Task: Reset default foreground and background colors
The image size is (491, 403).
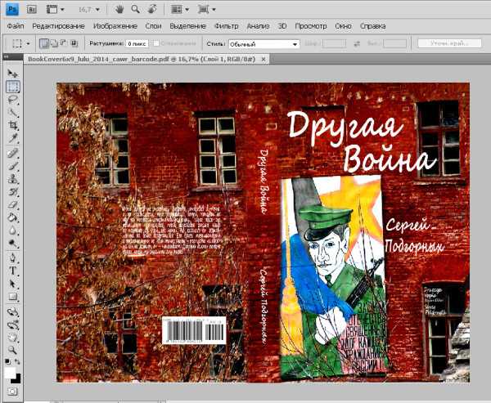Action: tap(7, 361)
